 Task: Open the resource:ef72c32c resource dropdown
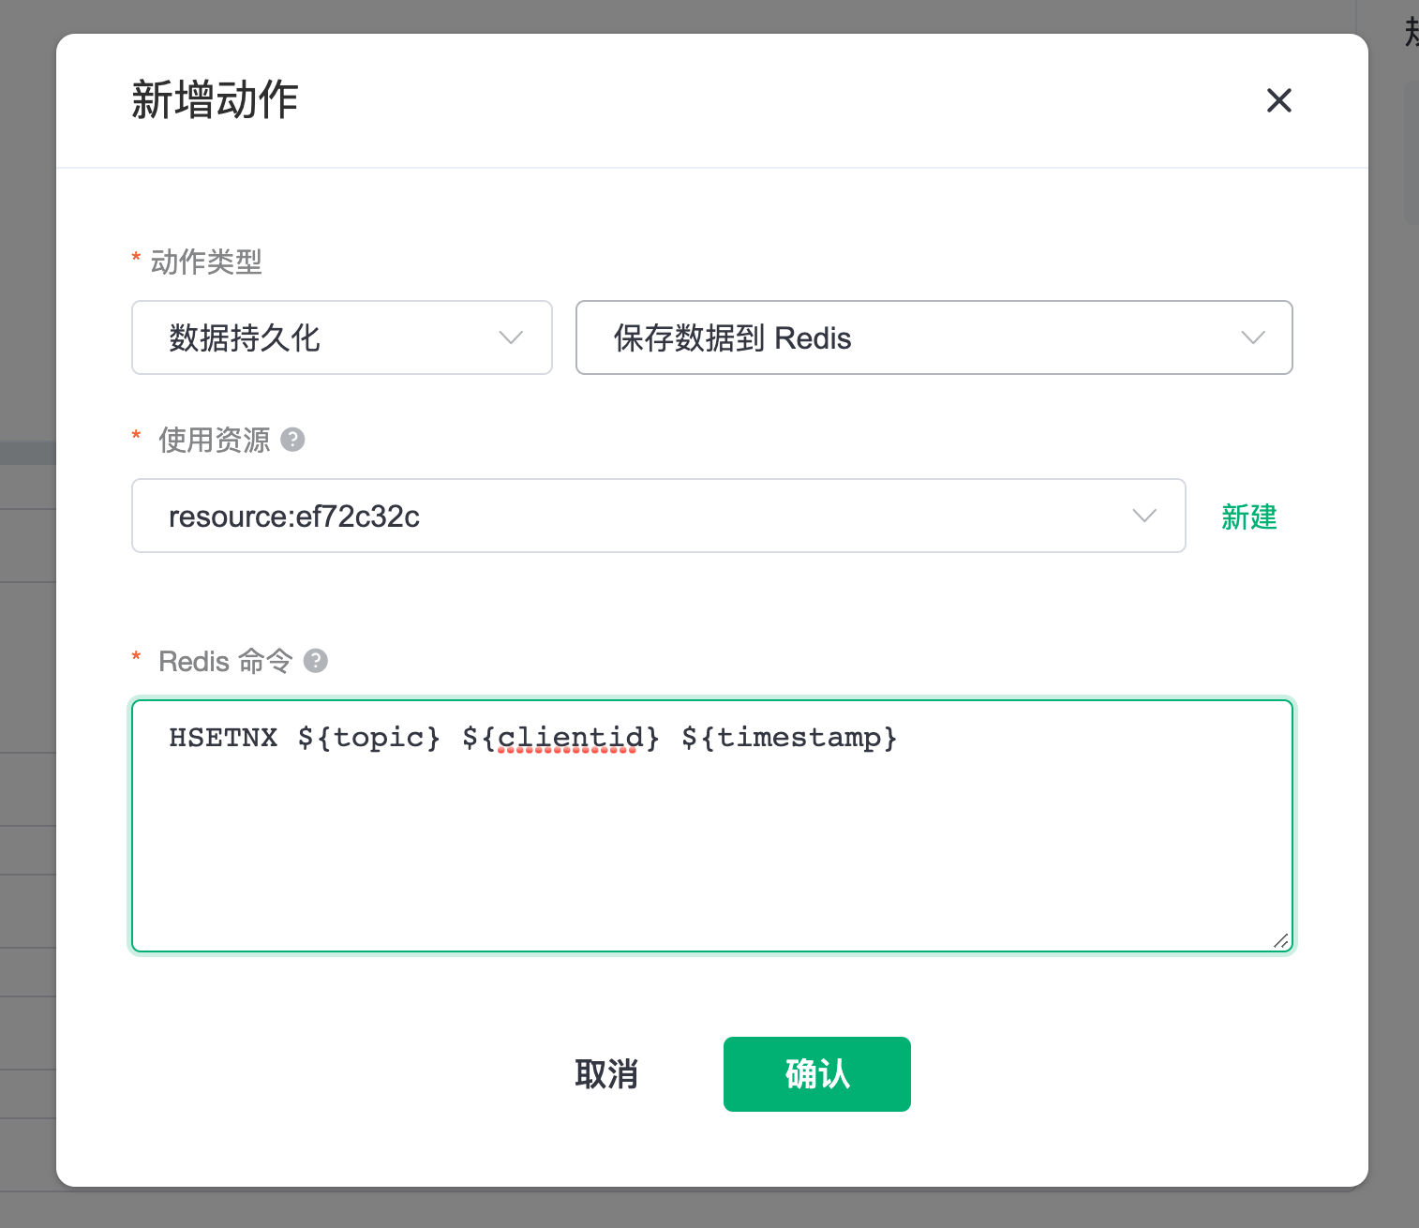pyautogui.click(x=656, y=516)
